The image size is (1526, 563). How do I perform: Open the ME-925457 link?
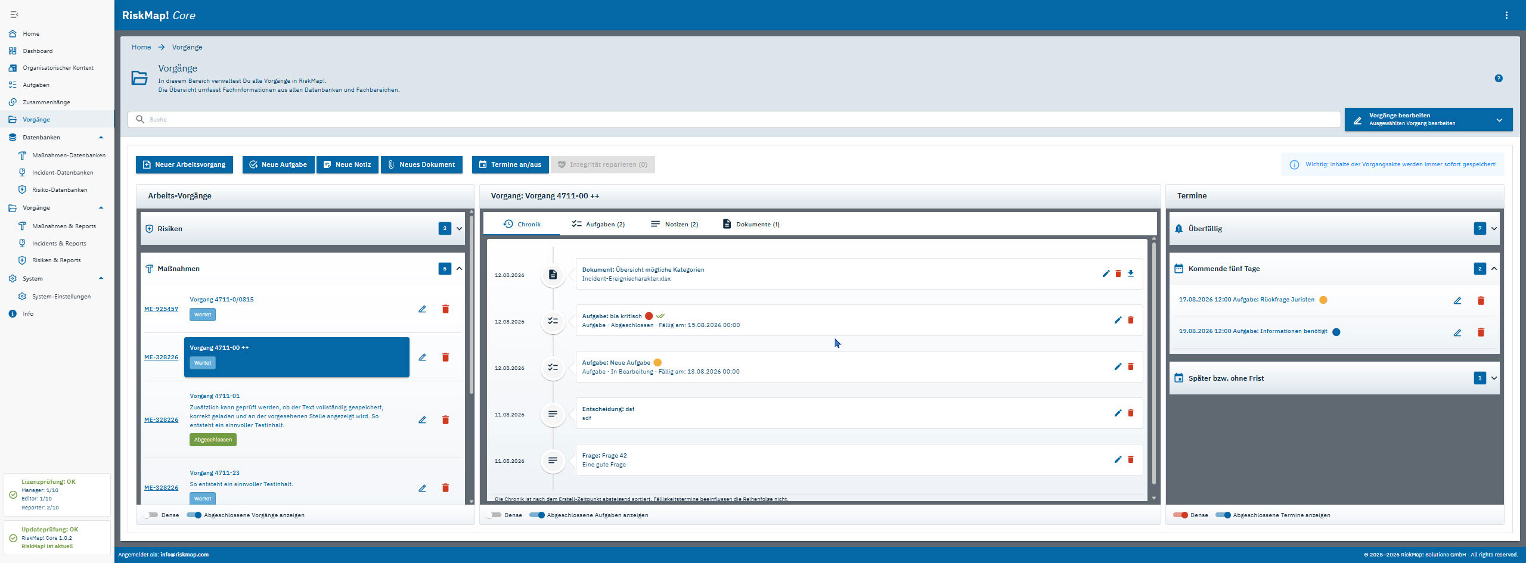click(x=161, y=309)
